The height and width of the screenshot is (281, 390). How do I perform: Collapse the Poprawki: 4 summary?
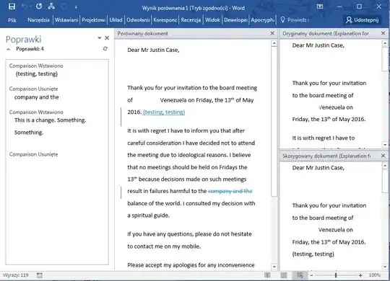click(9, 49)
